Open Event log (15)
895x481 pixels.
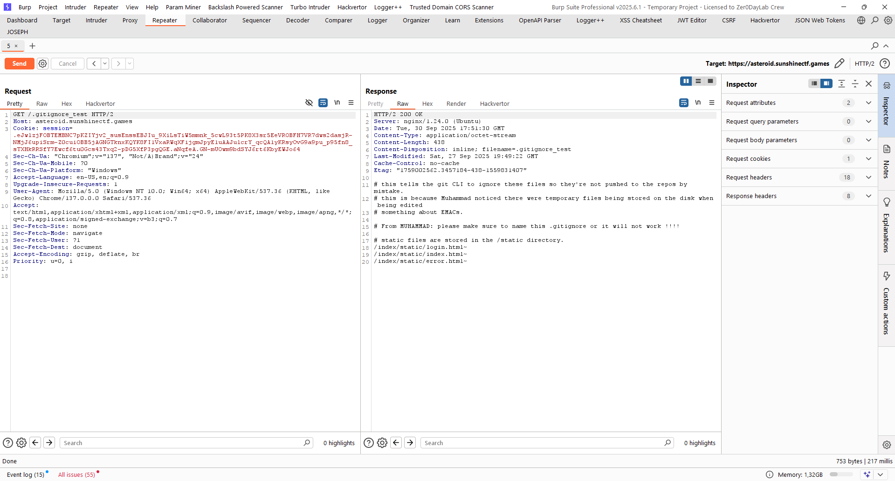[26, 474]
